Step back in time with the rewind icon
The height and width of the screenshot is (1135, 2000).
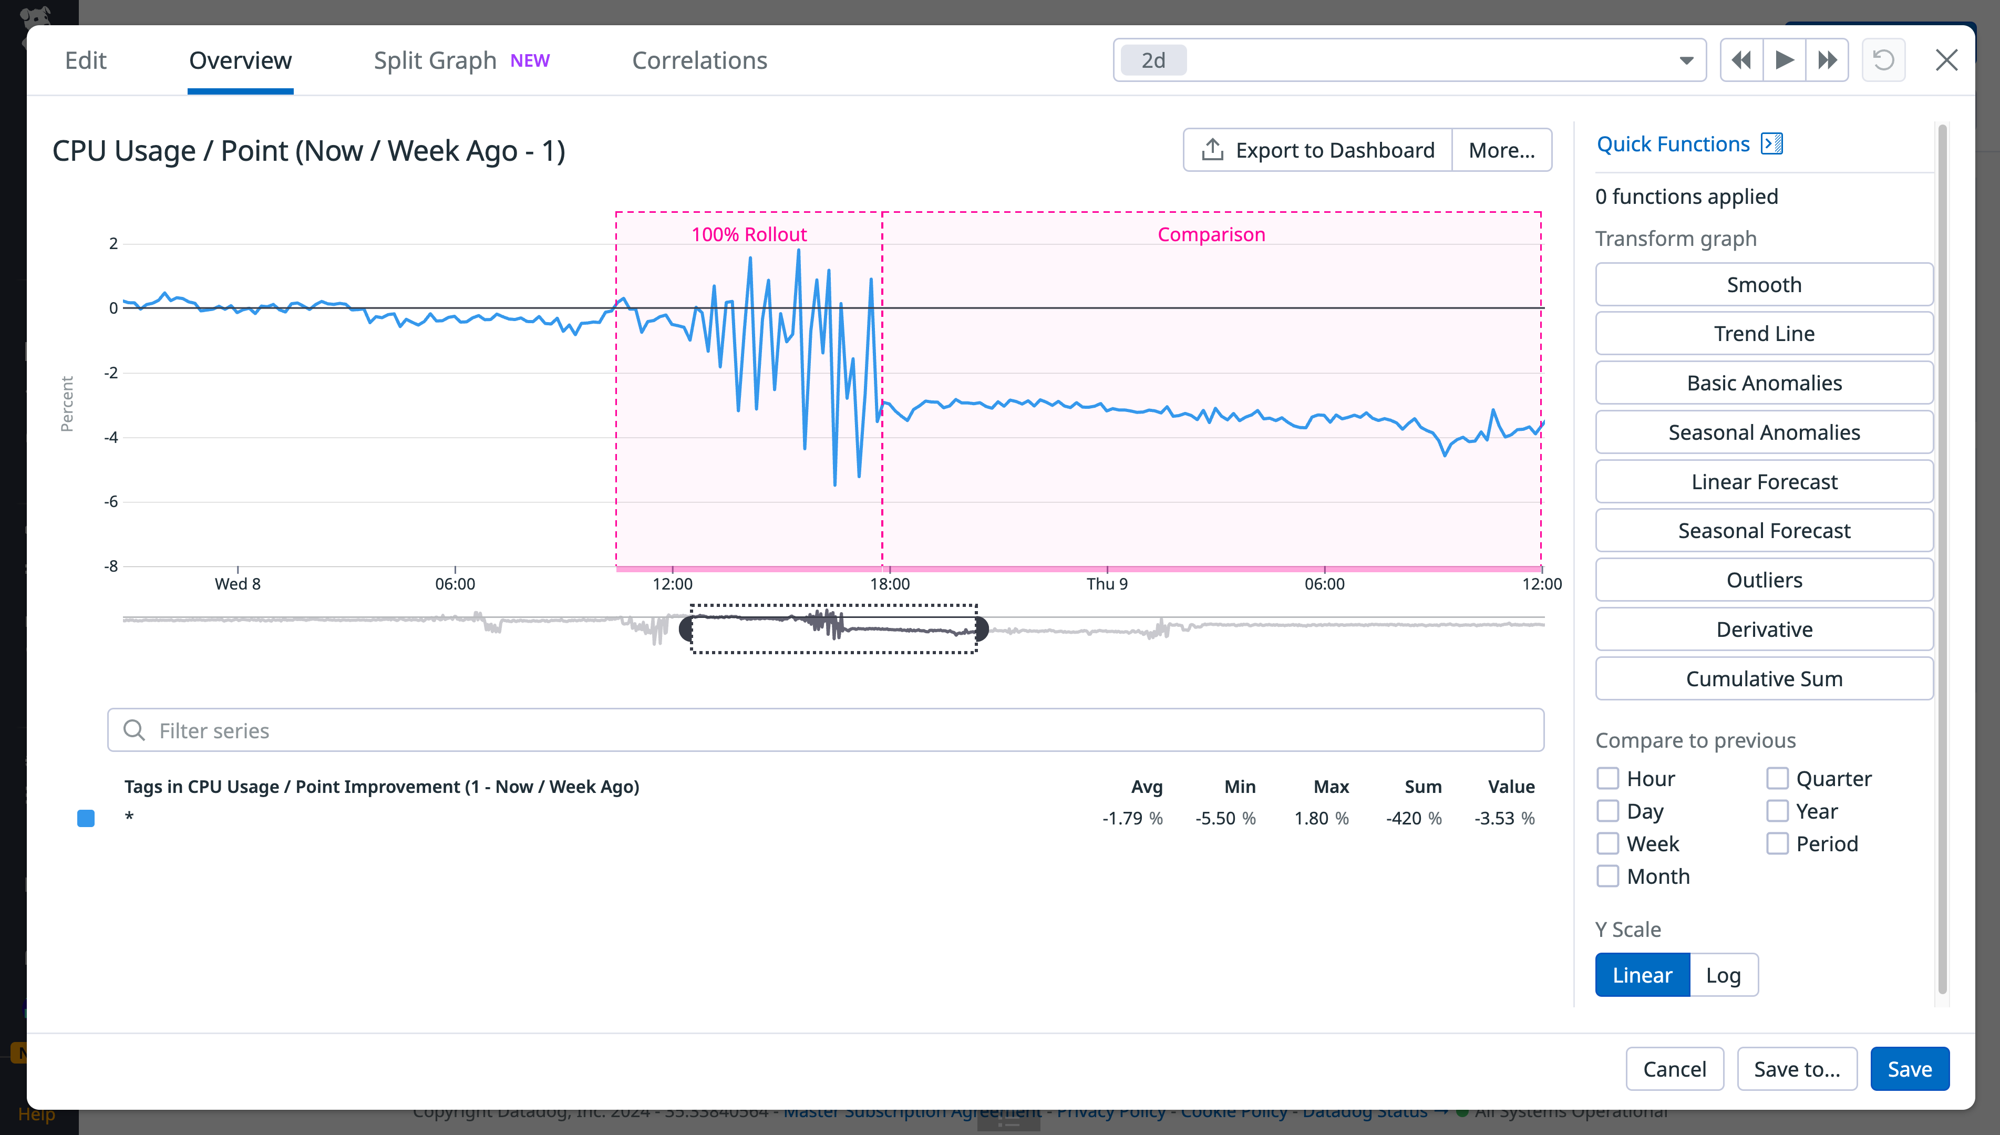click(x=1741, y=59)
